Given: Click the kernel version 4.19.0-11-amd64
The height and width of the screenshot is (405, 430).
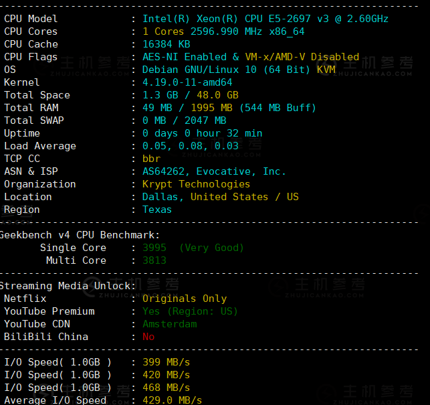Looking at the screenshot, I should 187,82.
